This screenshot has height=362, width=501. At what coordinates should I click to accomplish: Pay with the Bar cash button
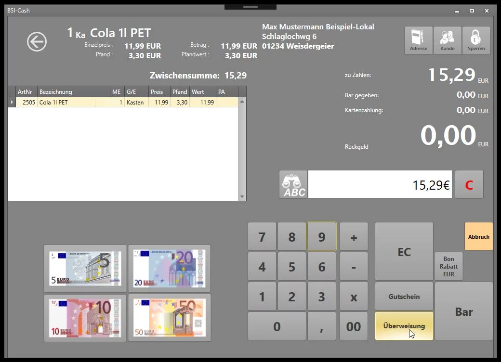pyautogui.click(x=463, y=311)
